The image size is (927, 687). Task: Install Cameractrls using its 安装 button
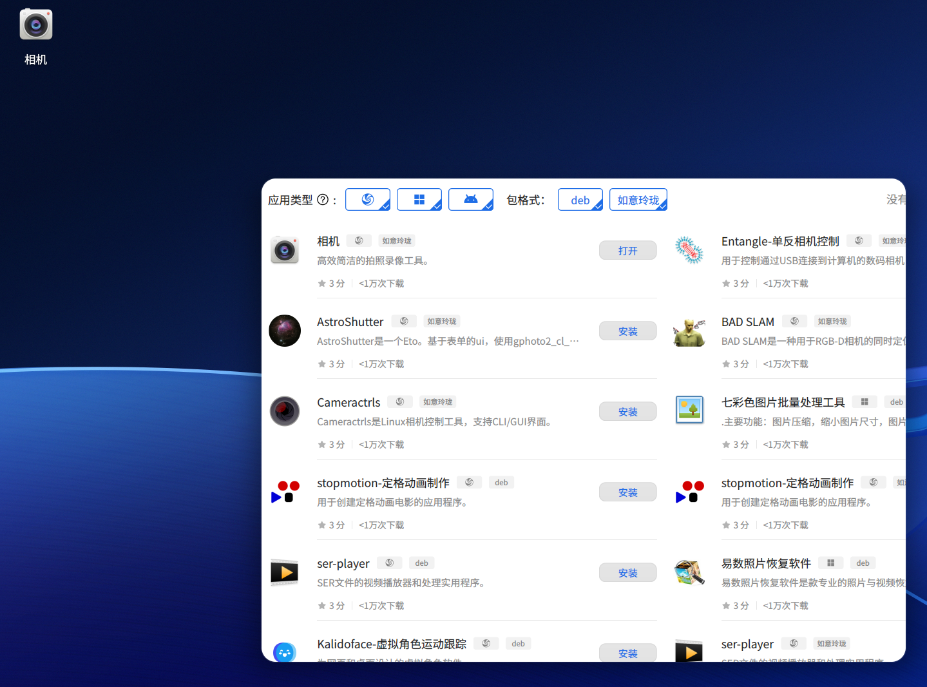(627, 411)
